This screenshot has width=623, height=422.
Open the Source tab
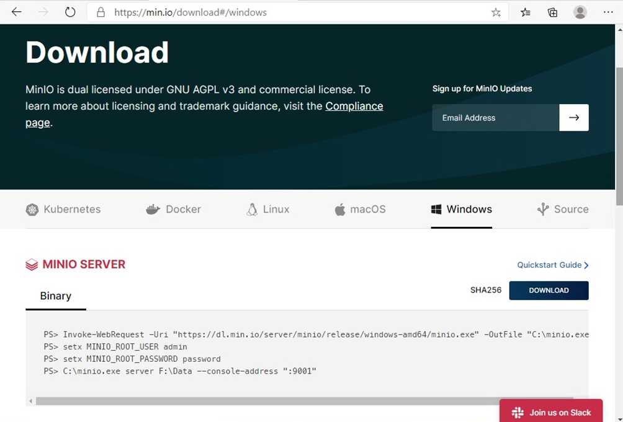[x=563, y=209]
